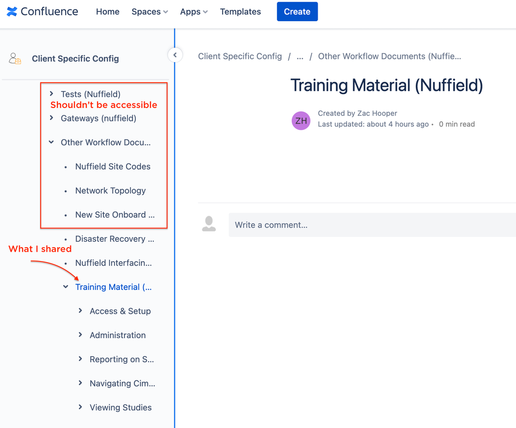Open the Apps dropdown menu
The height and width of the screenshot is (428, 516).
(x=194, y=11)
